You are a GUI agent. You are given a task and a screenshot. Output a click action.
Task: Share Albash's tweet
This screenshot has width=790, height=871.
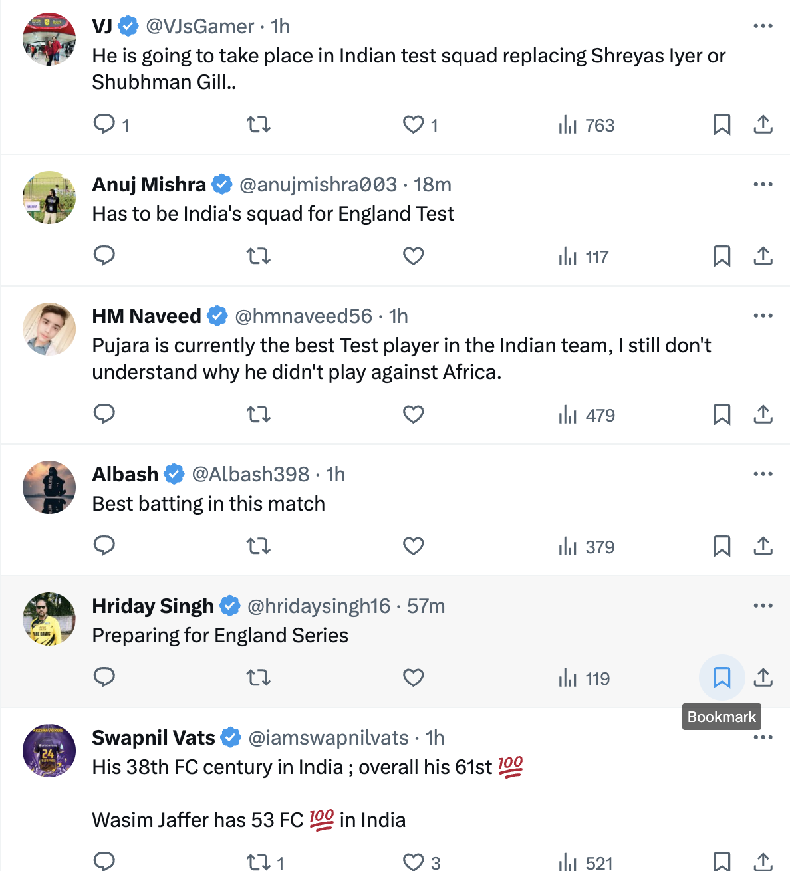[763, 546]
